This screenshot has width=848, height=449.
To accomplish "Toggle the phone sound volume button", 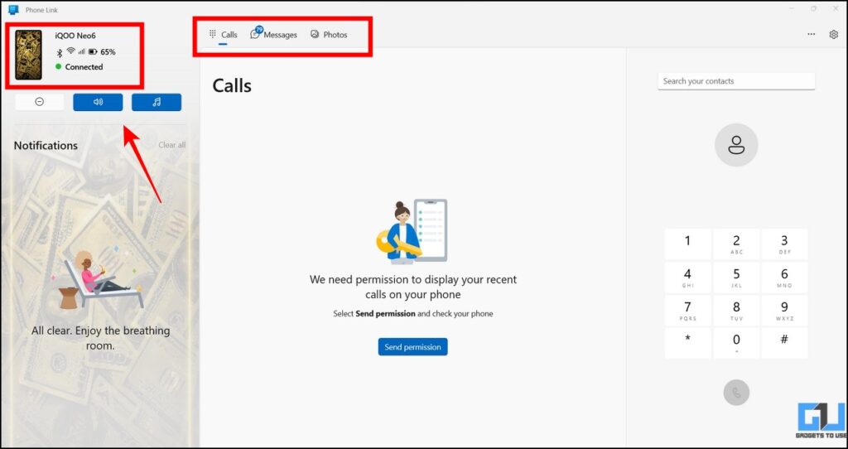I will pyautogui.click(x=98, y=102).
